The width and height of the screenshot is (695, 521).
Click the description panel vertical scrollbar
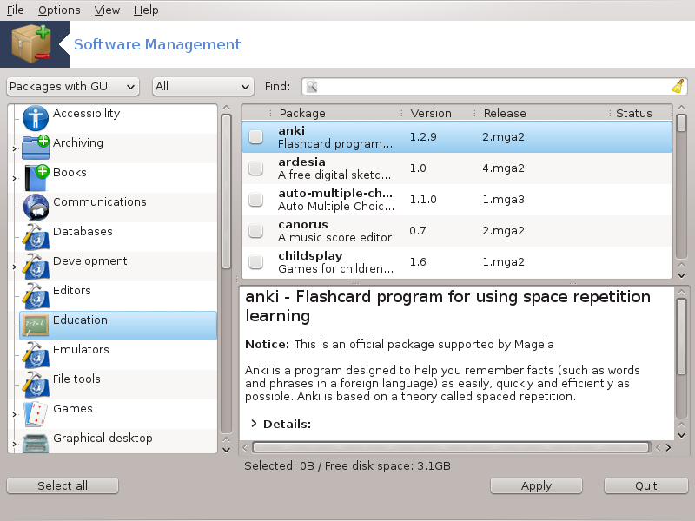[681, 337]
